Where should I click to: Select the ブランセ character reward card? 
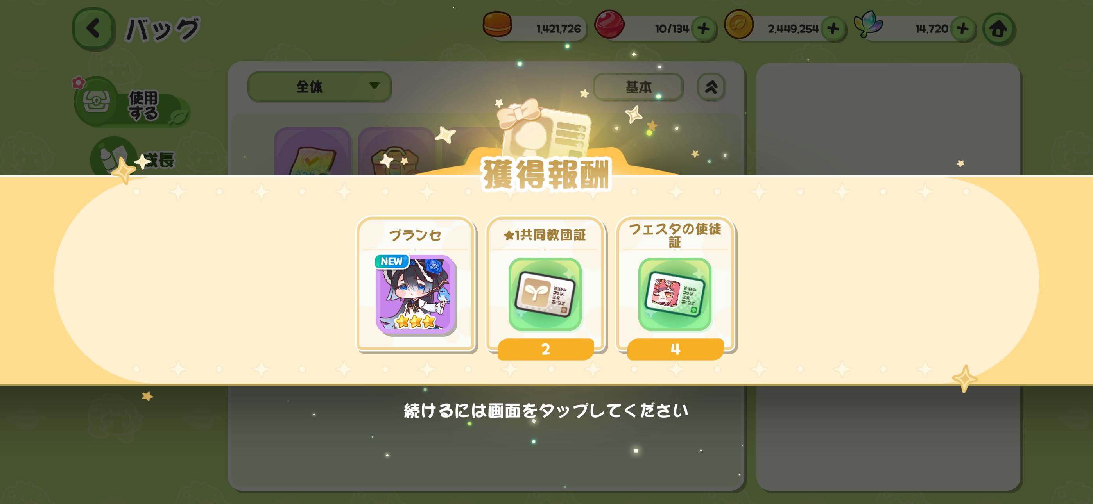(415, 284)
